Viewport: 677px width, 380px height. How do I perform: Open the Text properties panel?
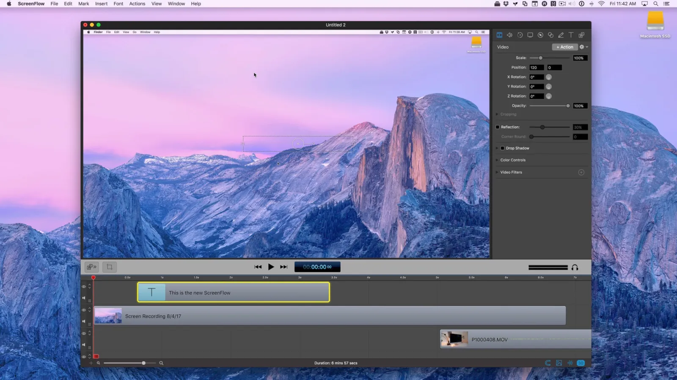[571, 35]
